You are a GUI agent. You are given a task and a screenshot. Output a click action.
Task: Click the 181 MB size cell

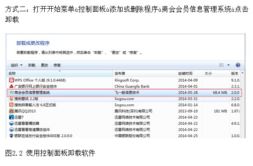220,111
